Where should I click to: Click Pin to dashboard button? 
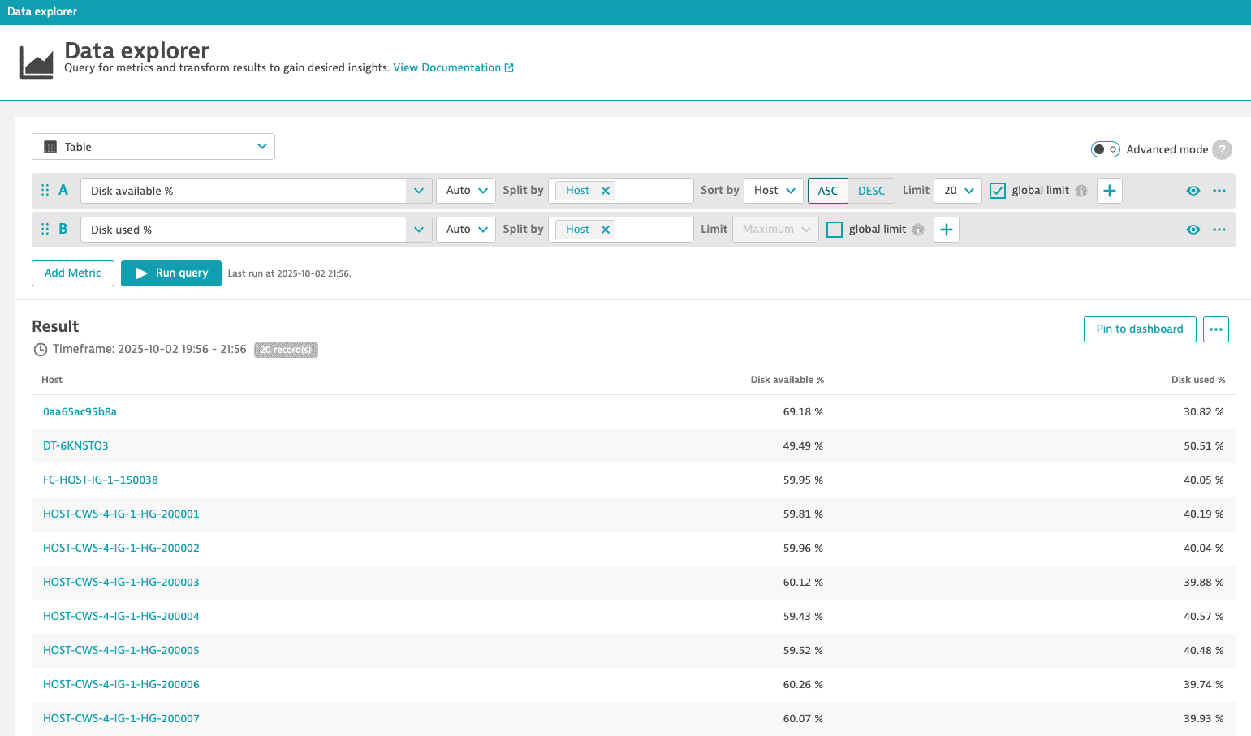(1140, 329)
